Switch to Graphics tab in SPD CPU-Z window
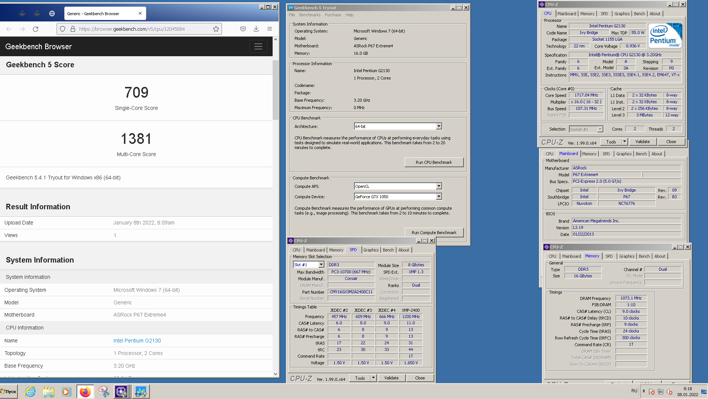This screenshot has width=708, height=399. [x=371, y=250]
